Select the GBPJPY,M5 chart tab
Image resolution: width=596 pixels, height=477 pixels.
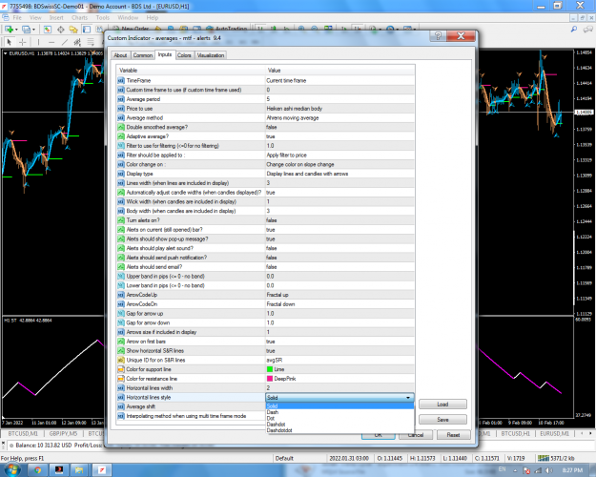coord(63,434)
